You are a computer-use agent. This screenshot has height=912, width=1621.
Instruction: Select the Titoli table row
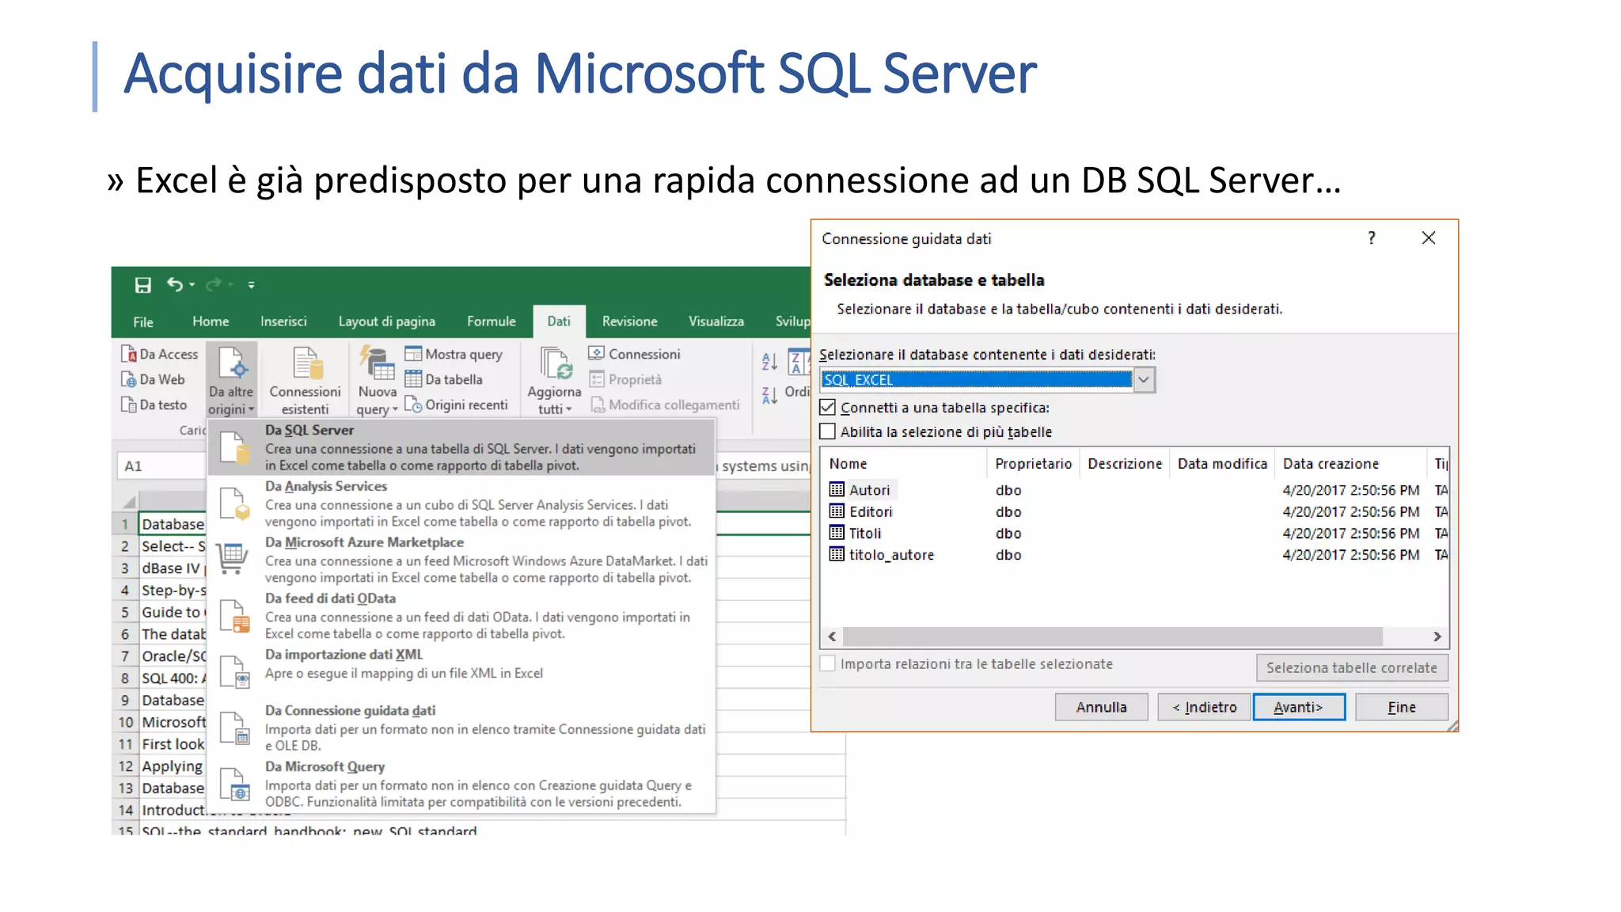[x=1135, y=534]
